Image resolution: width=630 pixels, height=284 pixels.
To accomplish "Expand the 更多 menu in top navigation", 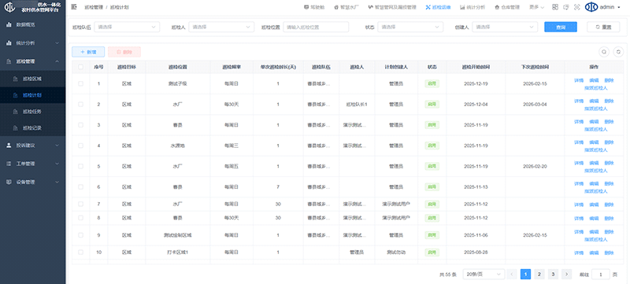I will click(537, 7).
